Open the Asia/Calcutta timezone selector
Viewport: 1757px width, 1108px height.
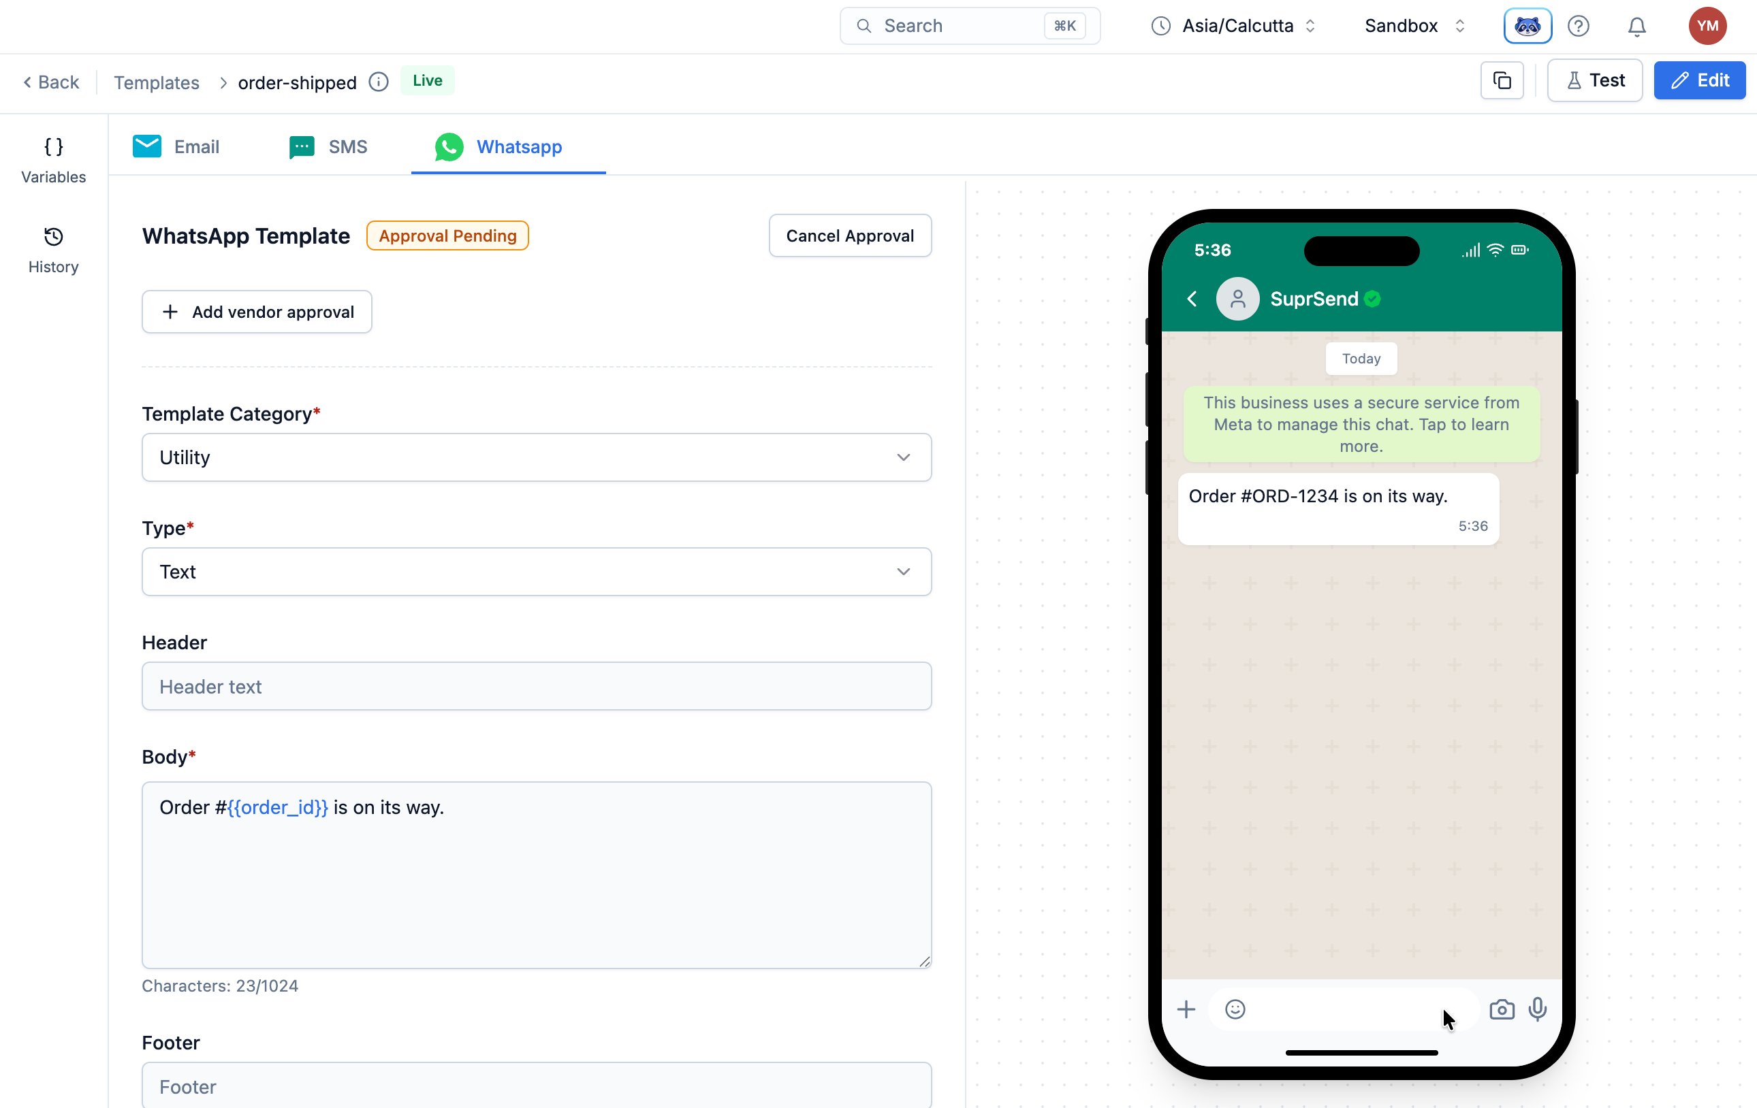click(1233, 27)
